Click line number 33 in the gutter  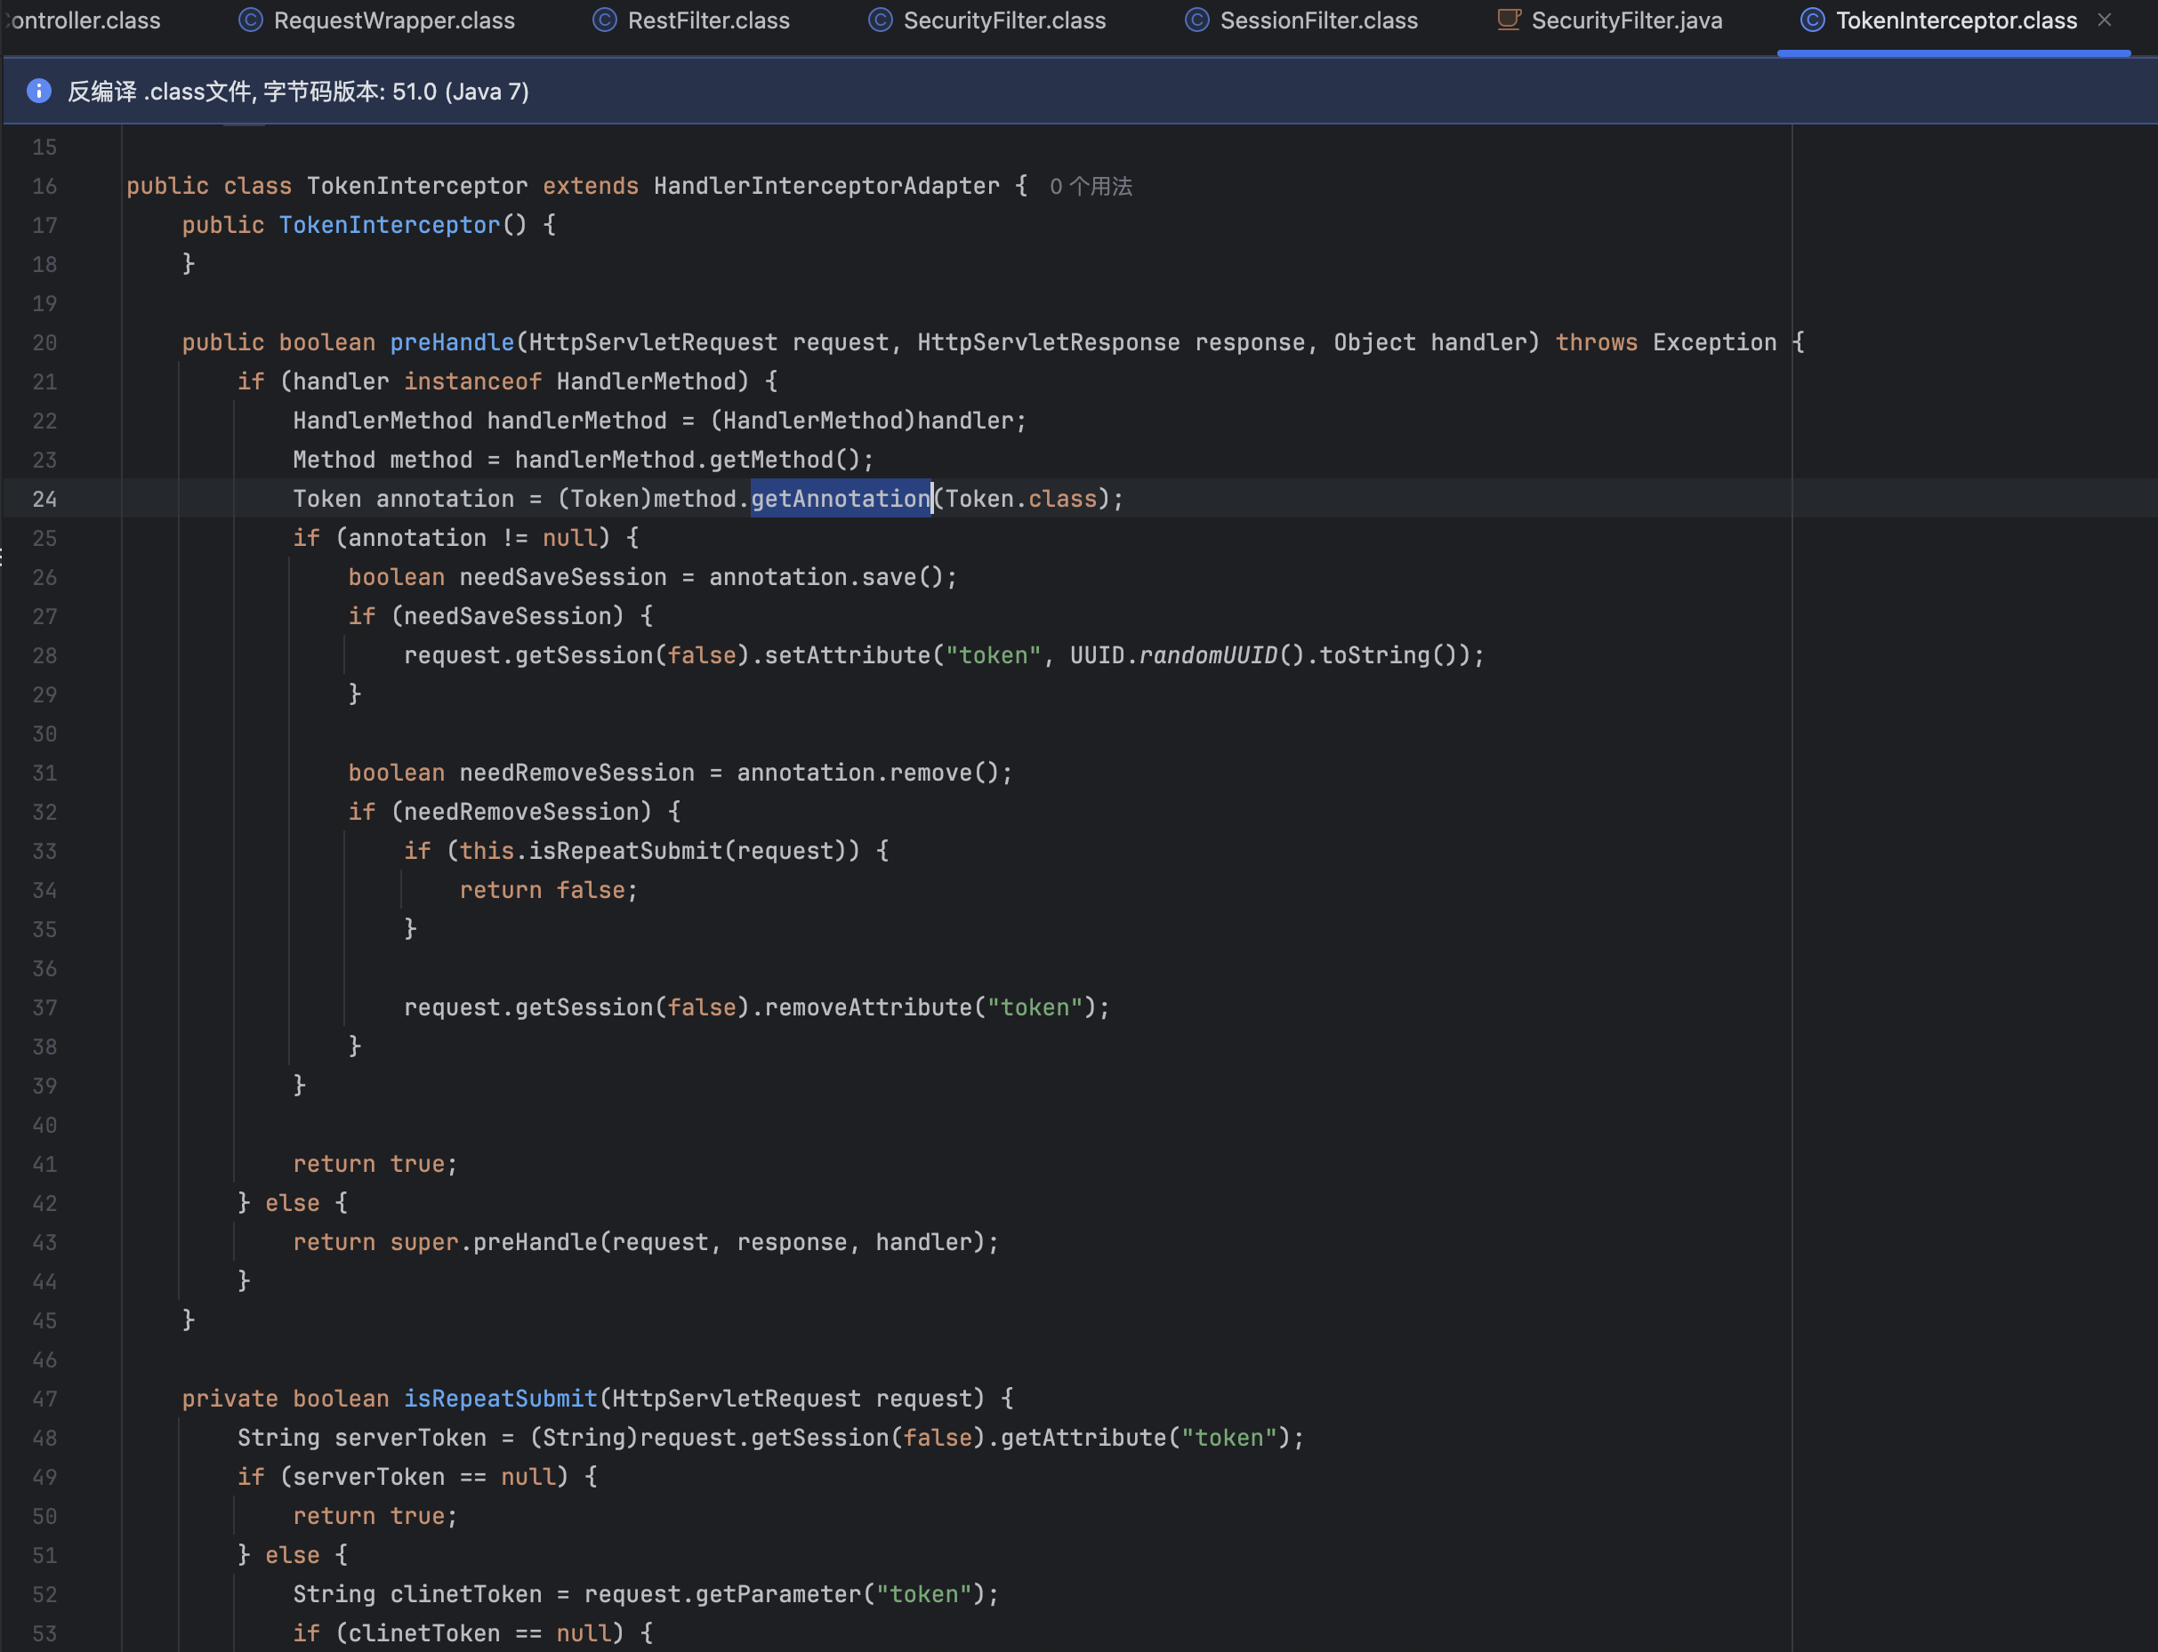(44, 851)
